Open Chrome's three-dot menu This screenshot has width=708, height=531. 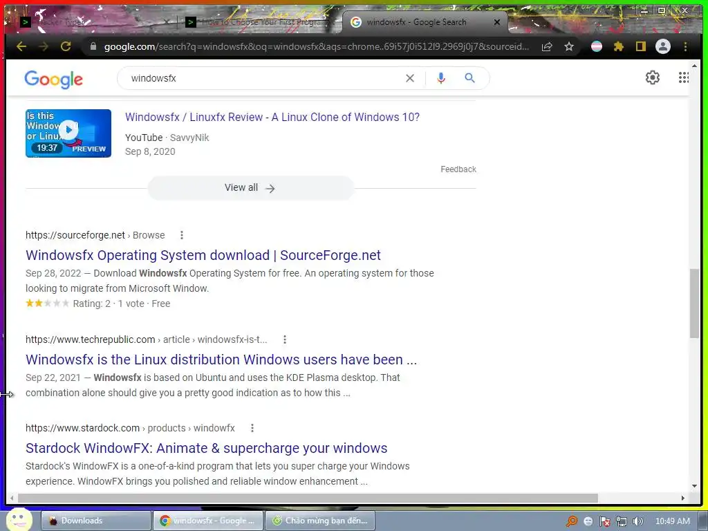tap(685, 46)
